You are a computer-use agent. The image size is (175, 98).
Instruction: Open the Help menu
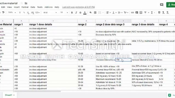pos(57,7)
